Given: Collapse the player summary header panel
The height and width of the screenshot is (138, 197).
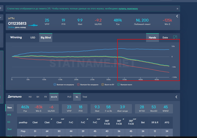Looking at the screenshot, I should [177, 16].
